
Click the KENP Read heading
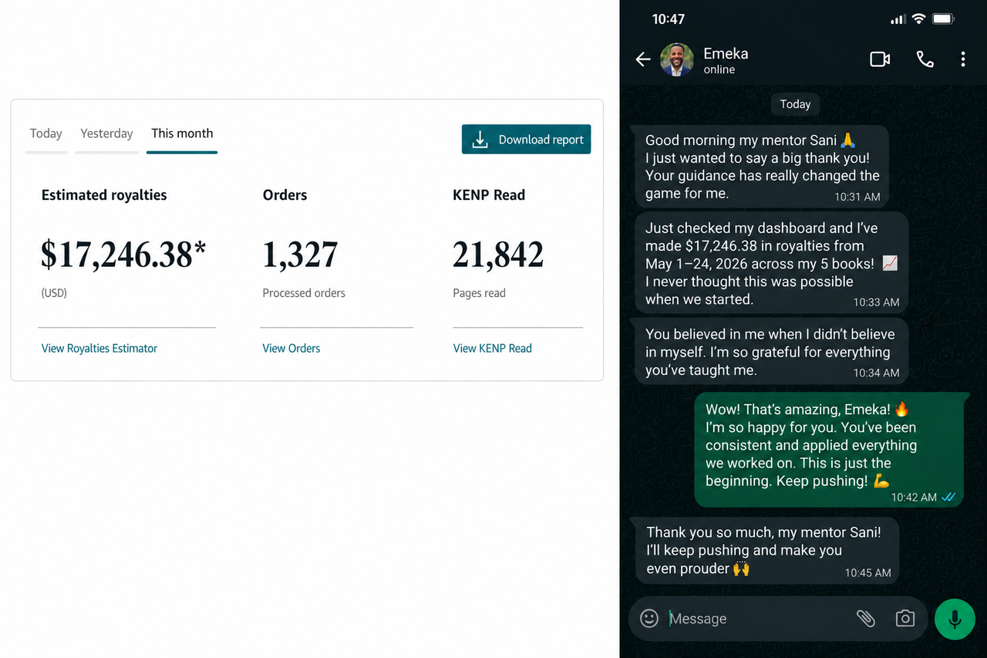pyautogui.click(x=489, y=195)
